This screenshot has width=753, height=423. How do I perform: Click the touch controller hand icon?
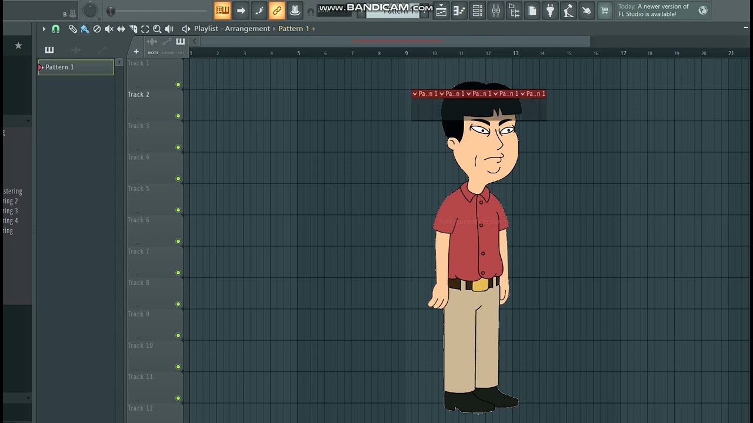[x=587, y=10]
